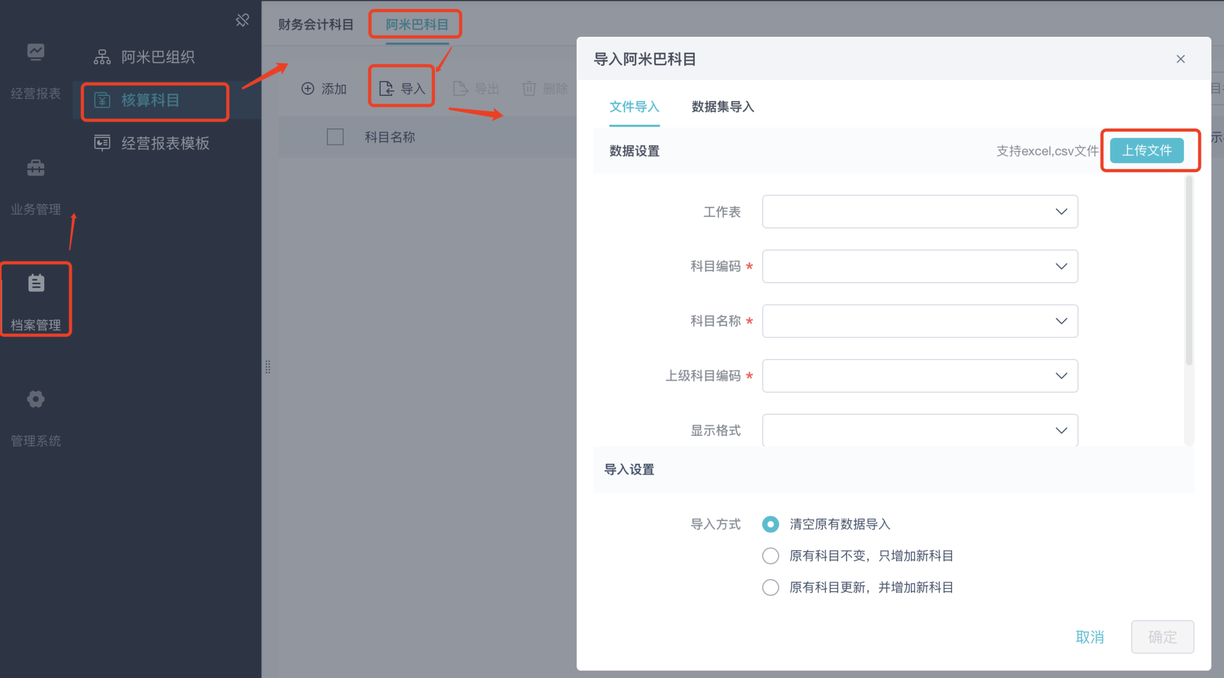Open 业务管理 briefcase icon
The height and width of the screenshot is (678, 1224).
pos(36,168)
